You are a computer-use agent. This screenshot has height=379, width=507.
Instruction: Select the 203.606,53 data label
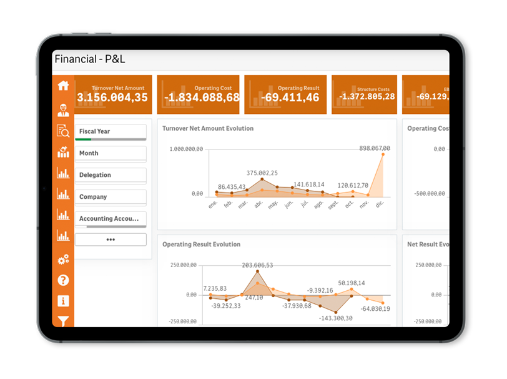[257, 265]
